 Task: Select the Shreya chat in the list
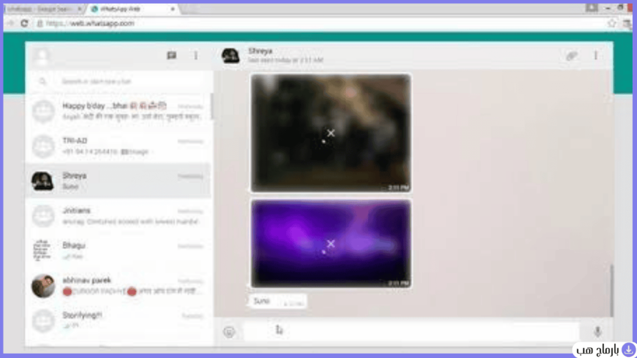click(x=118, y=181)
